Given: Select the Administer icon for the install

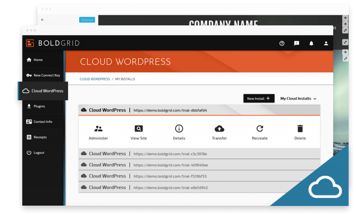Looking at the screenshot, I should coord(98,129).
